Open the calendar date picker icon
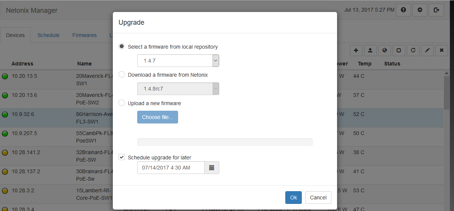The image size is (454, 211). 211,168
